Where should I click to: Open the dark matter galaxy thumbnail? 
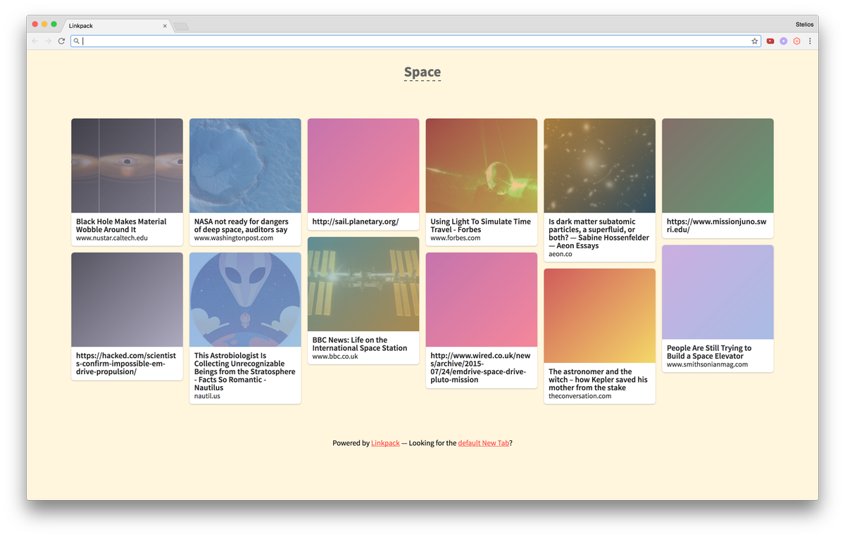pyautogui.click(x=600, y=166)
